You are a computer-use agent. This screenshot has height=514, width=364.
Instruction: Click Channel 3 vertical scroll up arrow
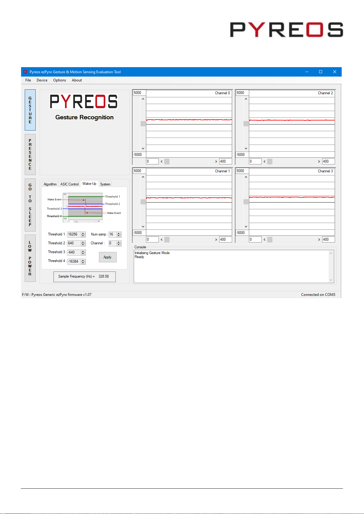(x=246, y=177)
